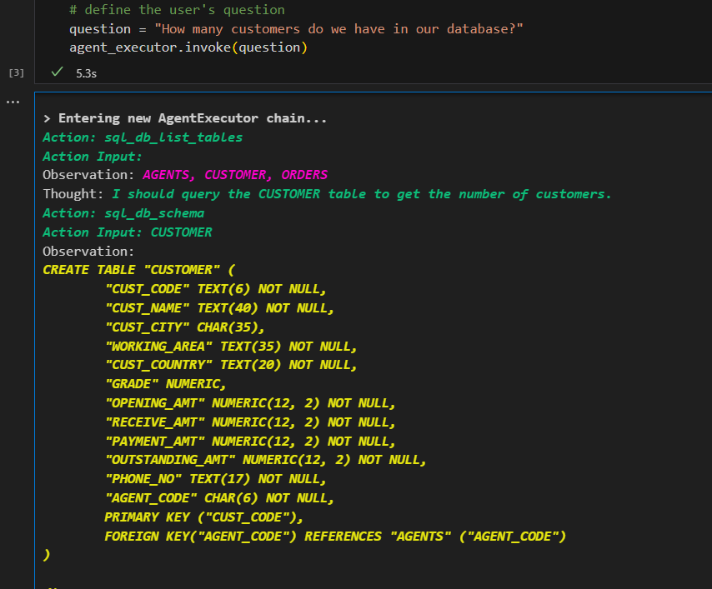712x589 pixels.
Task: Click the green execution success checkmark
Action: pos(57,73)
